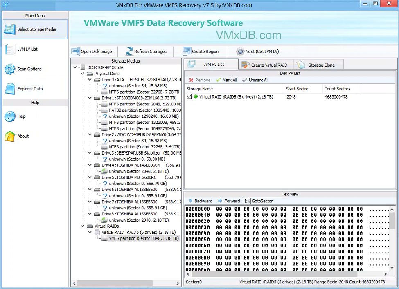399x289 pixels.
Task: Click the GotoSector icon
Action: [x=247, y=201]
